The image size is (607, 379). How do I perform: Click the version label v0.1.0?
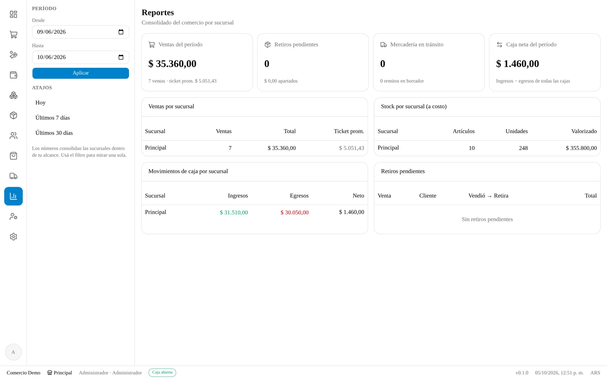point(522,373)
